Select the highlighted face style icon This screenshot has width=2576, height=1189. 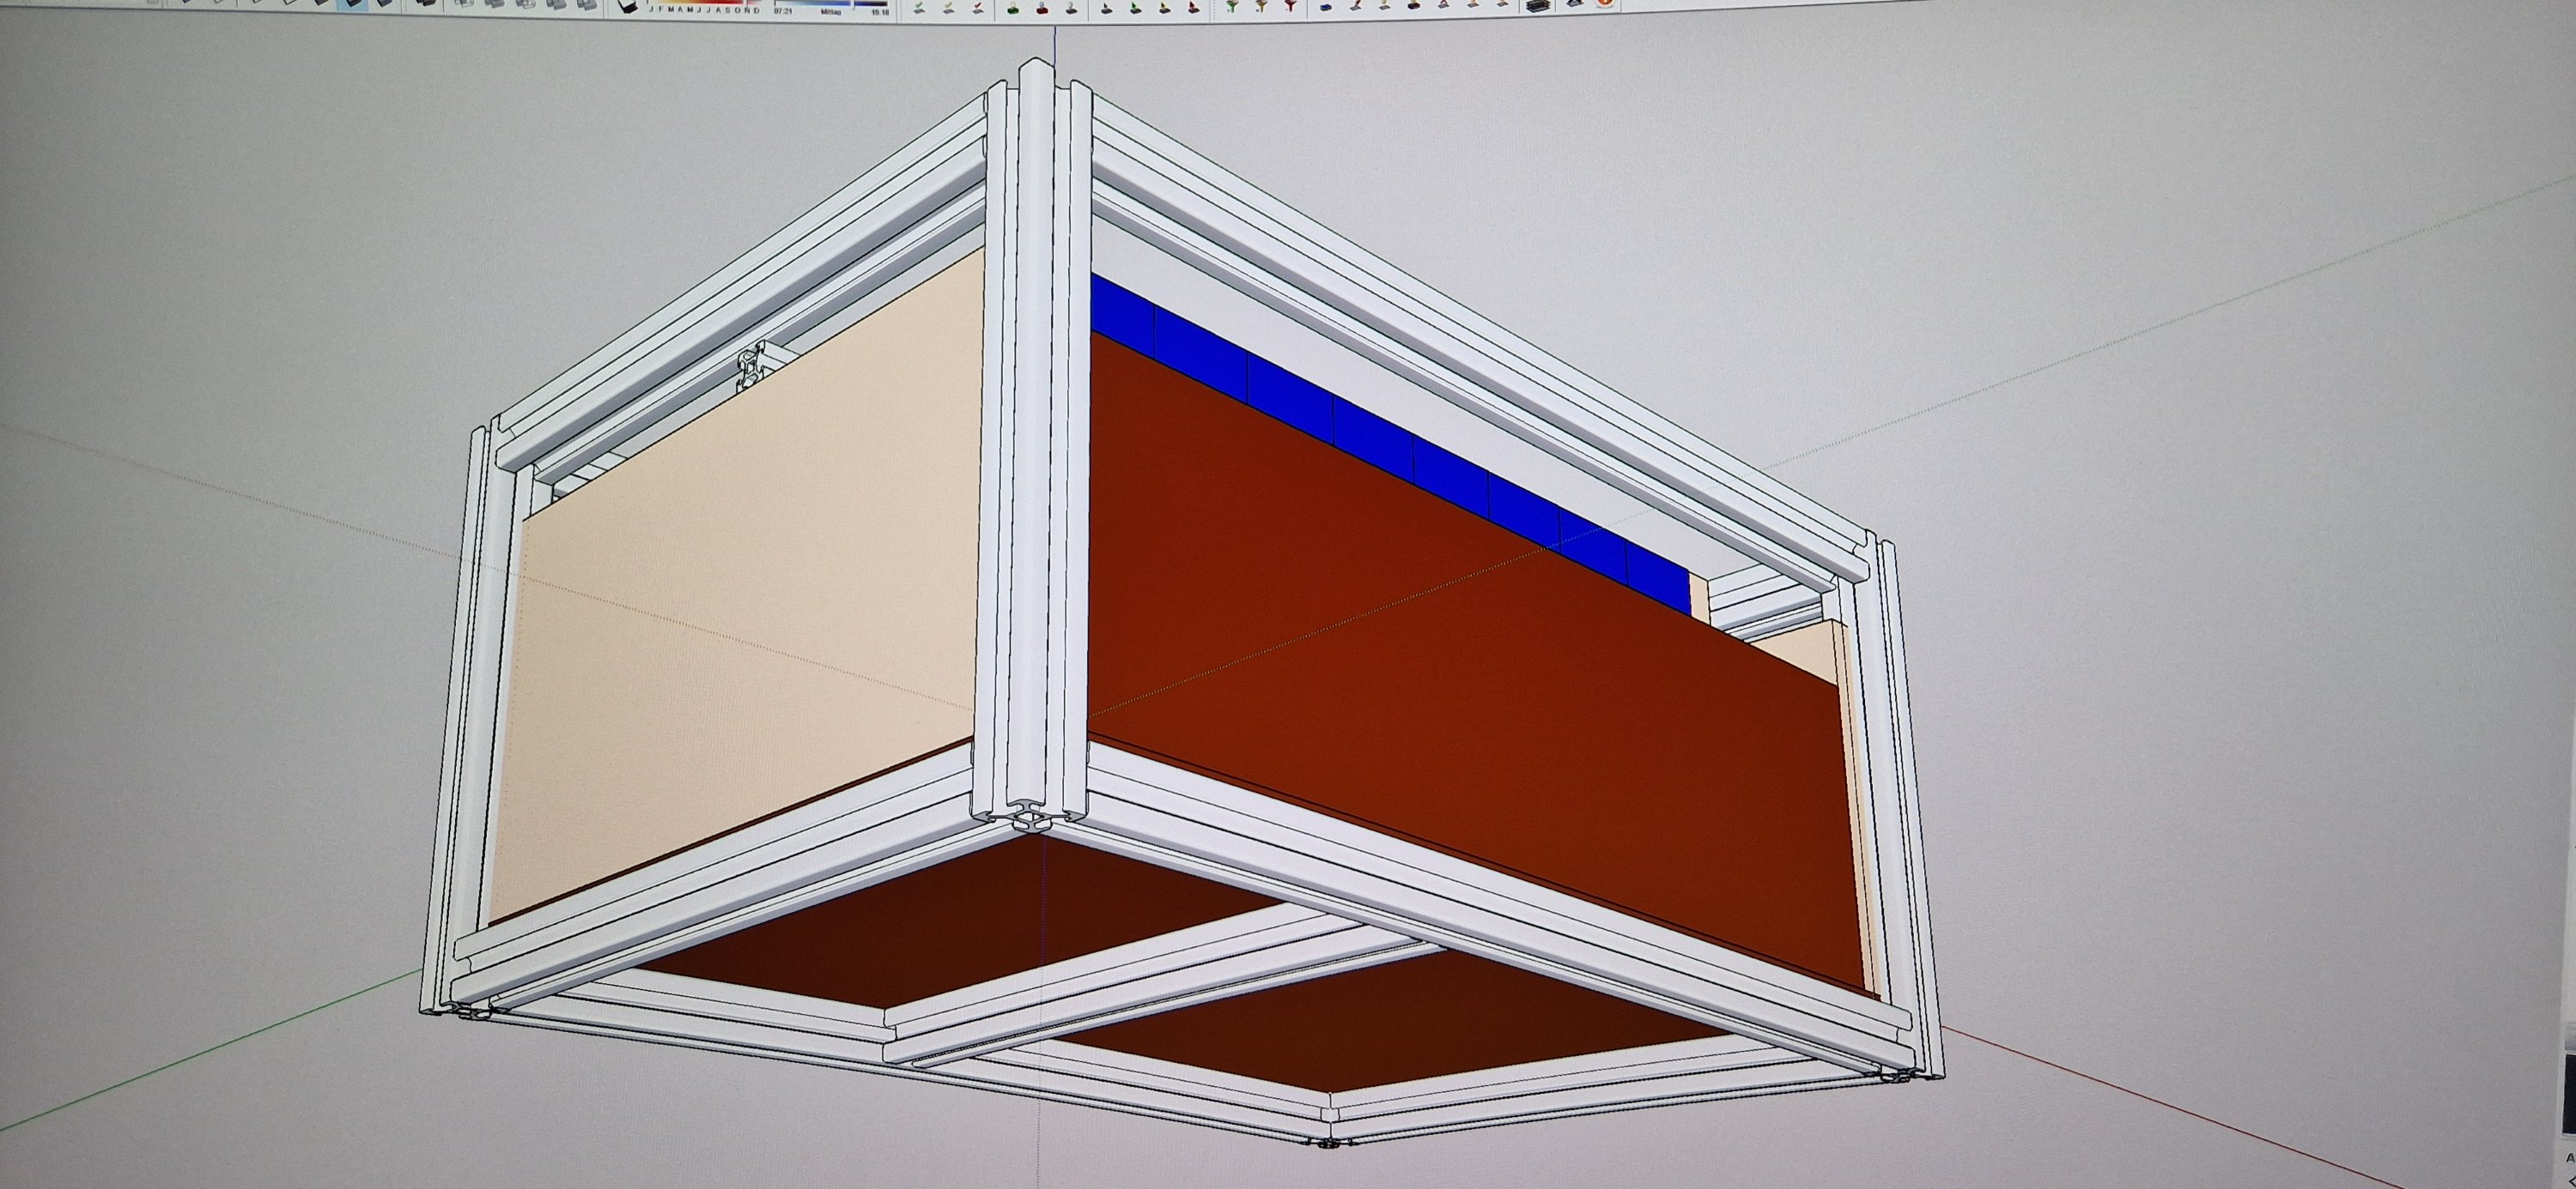click(x=352, y=4)
